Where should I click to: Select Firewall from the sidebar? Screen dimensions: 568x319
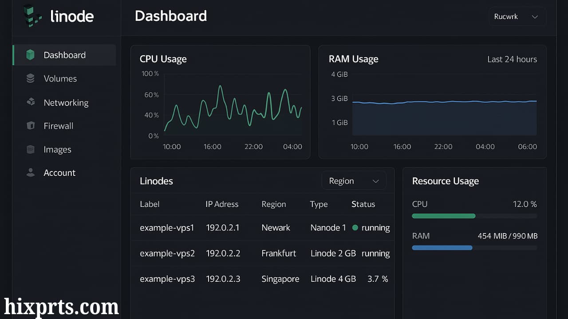[x=59, y=126]
